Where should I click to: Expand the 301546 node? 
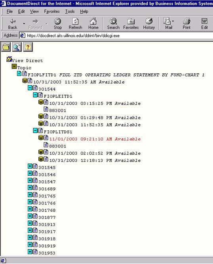30,173
